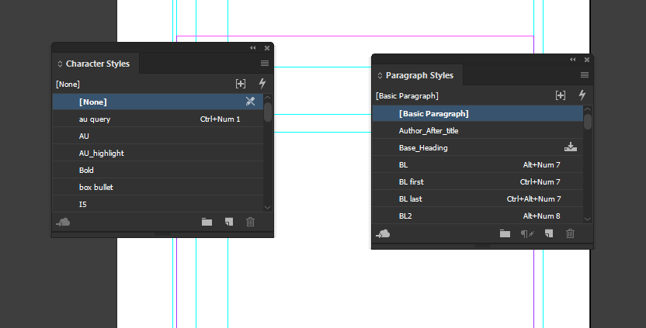Open the Paragraph Styles panel menu
646x328 pixels.
(585, 75)
